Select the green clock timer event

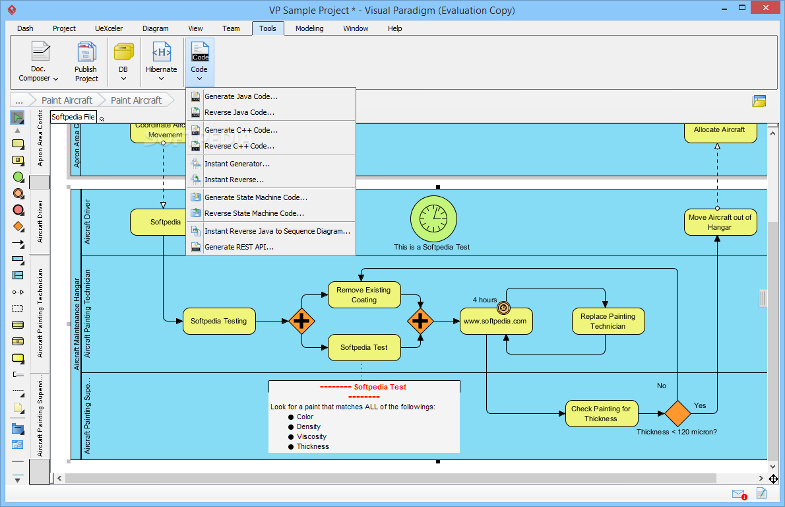click(x=433, y=219)
